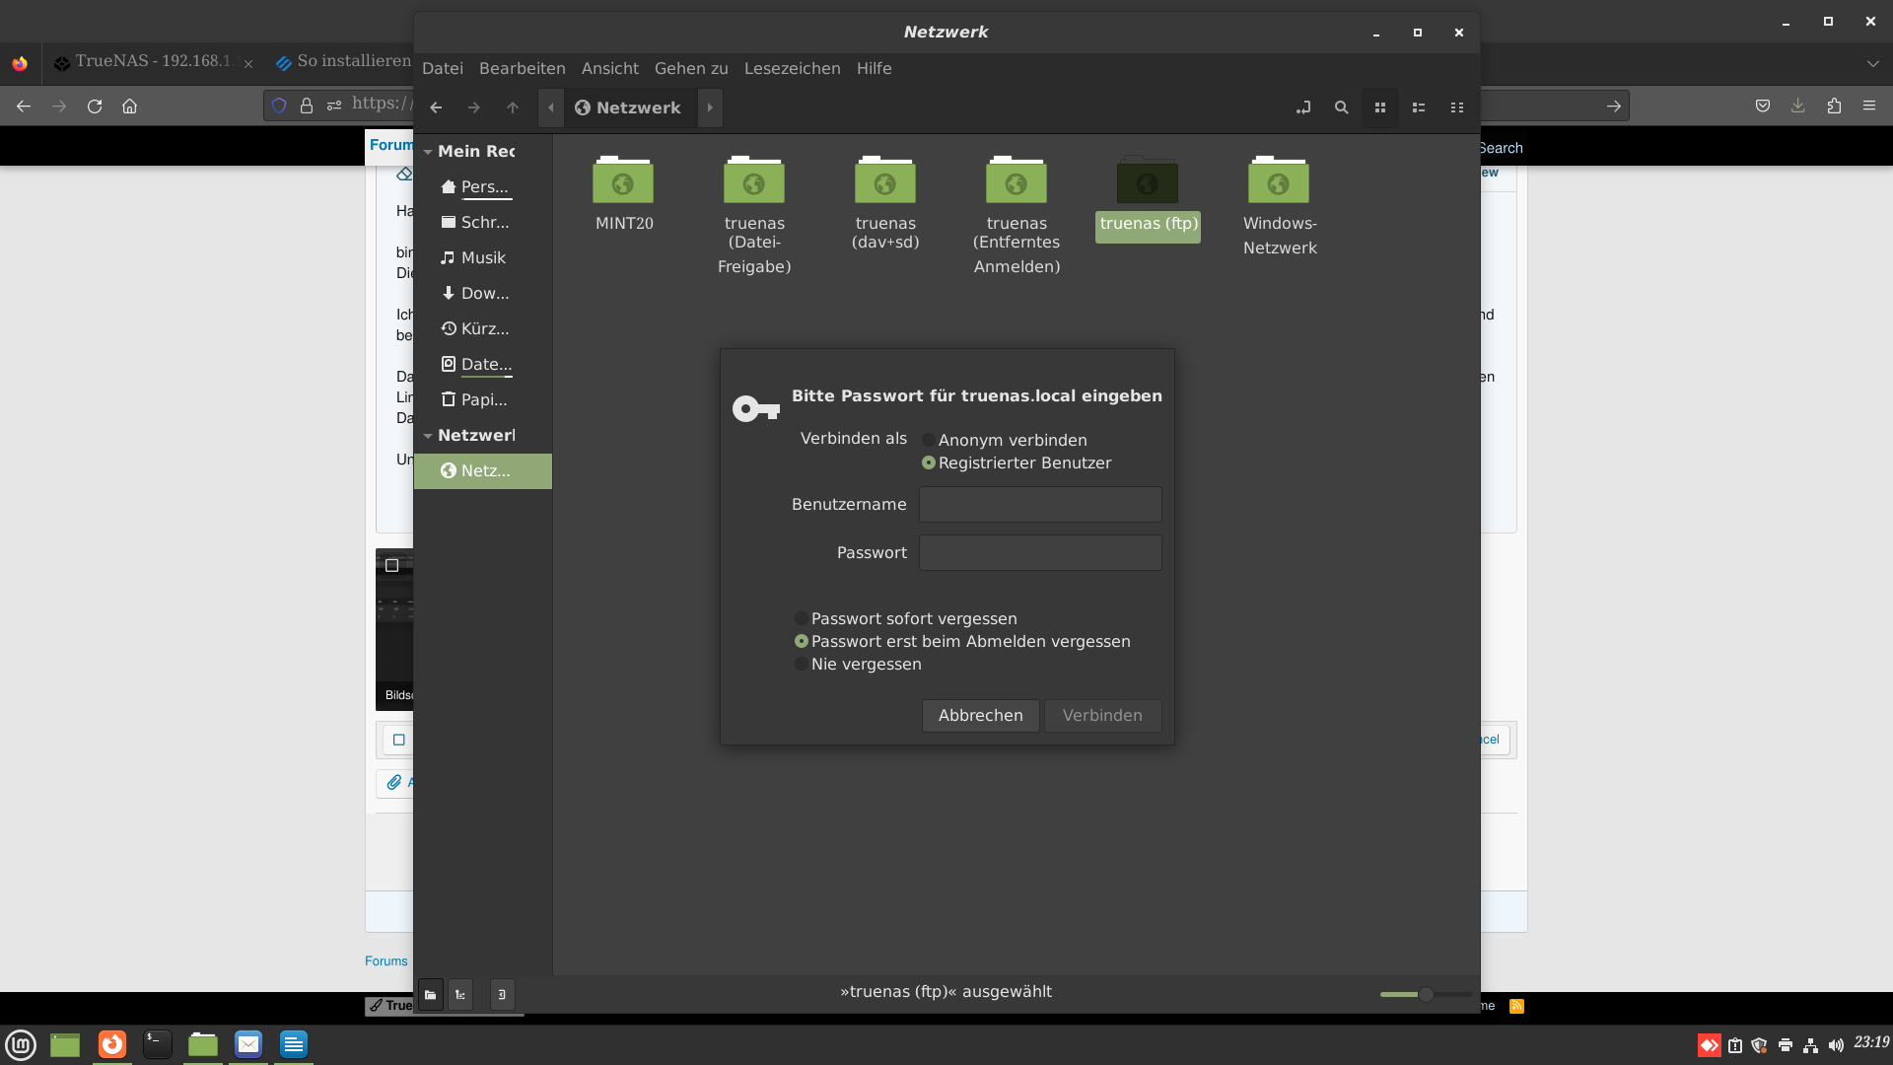The width and height of the screenshot is (1893, 1065).
Task: Focus the Passwort field
Action: pos(1040,552)
